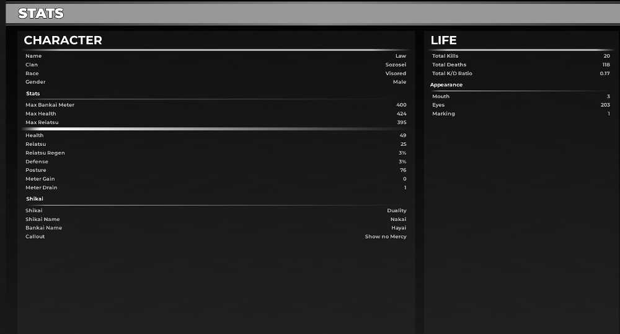
Task: Select the Total Deaths label
Action: tap(449, 65)
